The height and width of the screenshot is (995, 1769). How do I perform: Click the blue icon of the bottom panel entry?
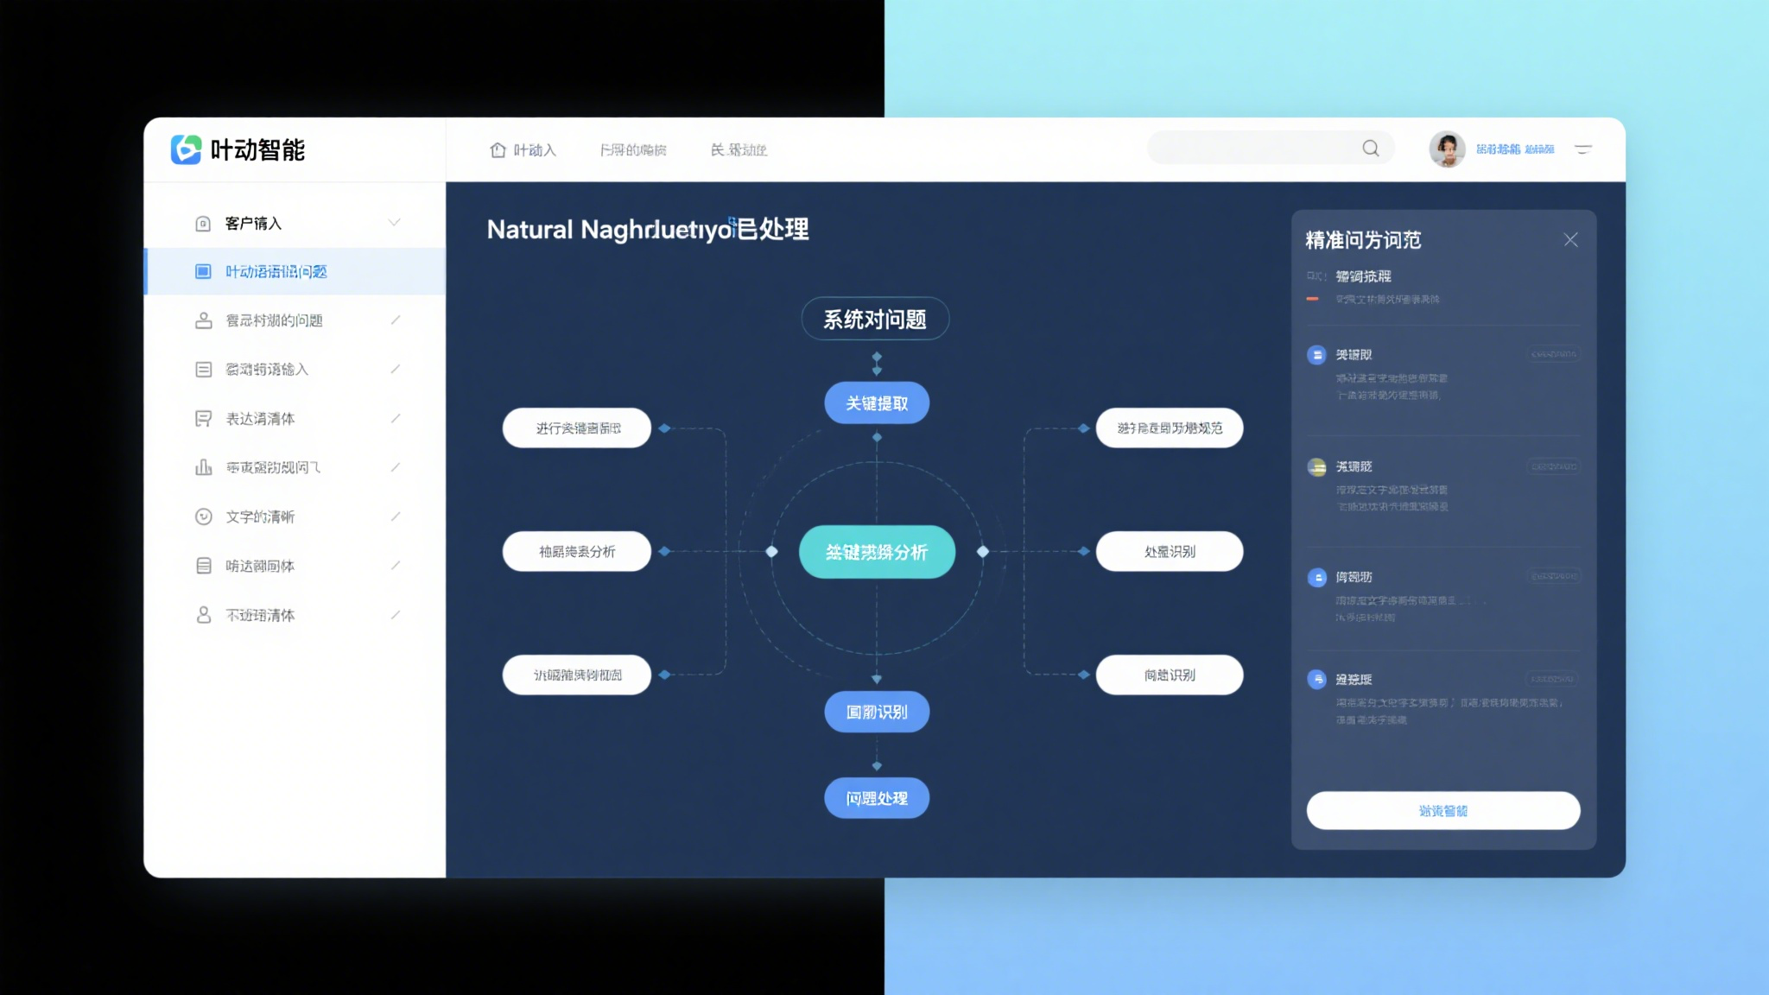pyautogui.click(x=1316, y=679)
